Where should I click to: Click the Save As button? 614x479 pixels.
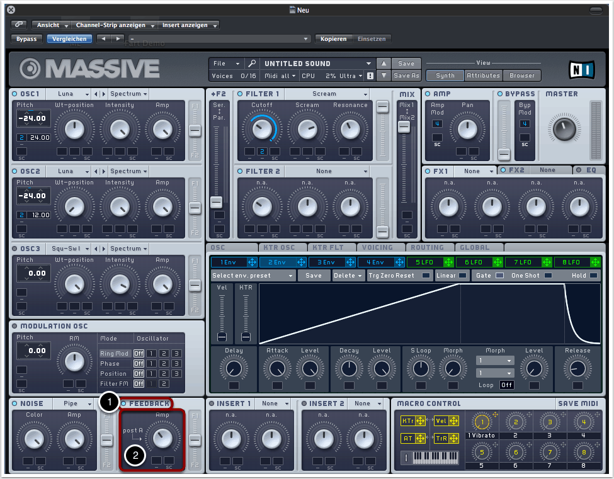[406, 76]
